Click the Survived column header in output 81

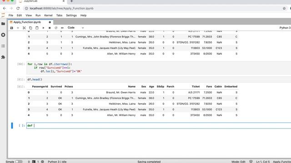56,86
